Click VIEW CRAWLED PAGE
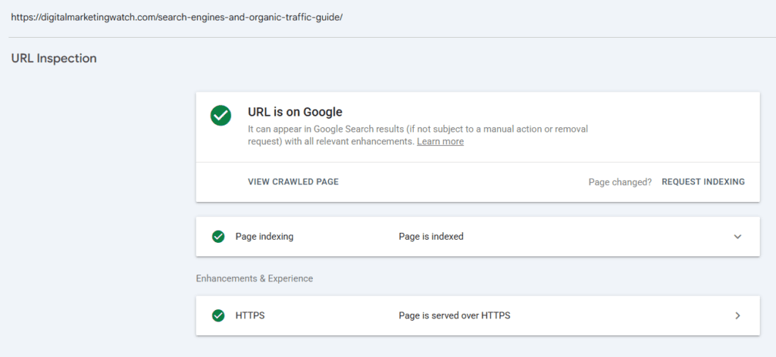This screenshot has height=357, width=776. coord(293,182)
